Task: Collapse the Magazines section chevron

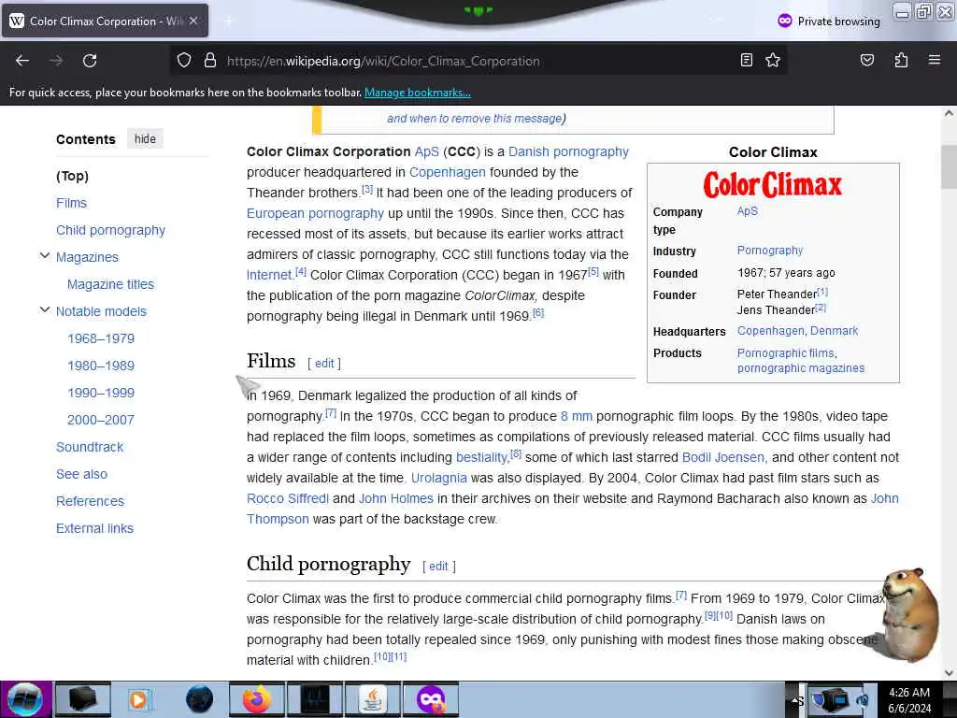Action: pos(45,256)
